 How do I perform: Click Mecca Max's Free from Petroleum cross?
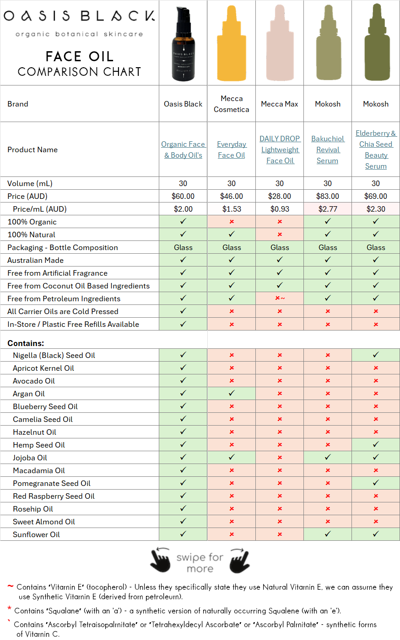coord(280,299)
